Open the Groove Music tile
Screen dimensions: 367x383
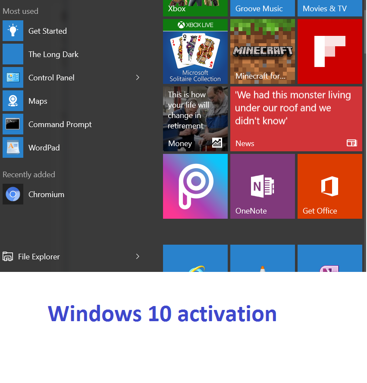tap(263, 8)
